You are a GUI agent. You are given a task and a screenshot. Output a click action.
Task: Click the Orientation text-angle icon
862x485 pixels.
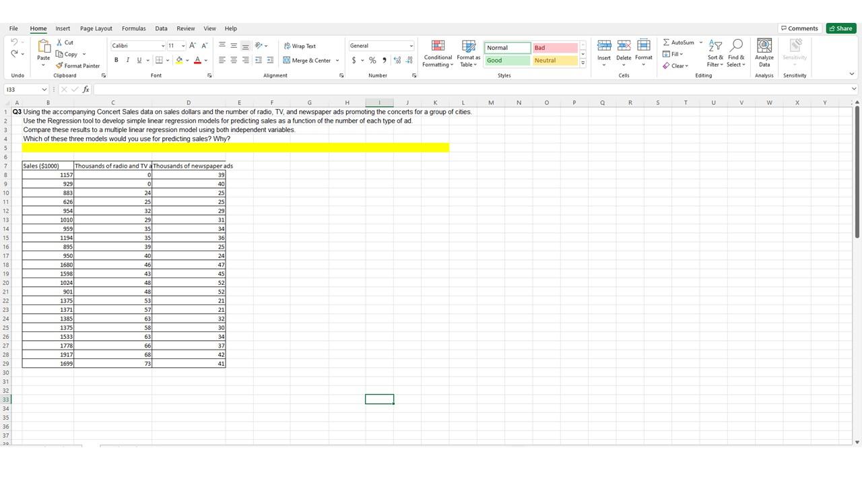tap(259, 46)
